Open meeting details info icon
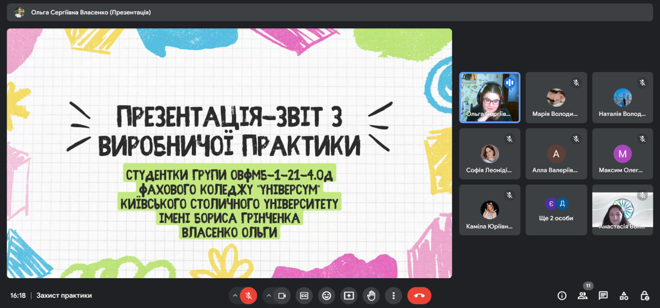660x308 pixels. (562, 296)
